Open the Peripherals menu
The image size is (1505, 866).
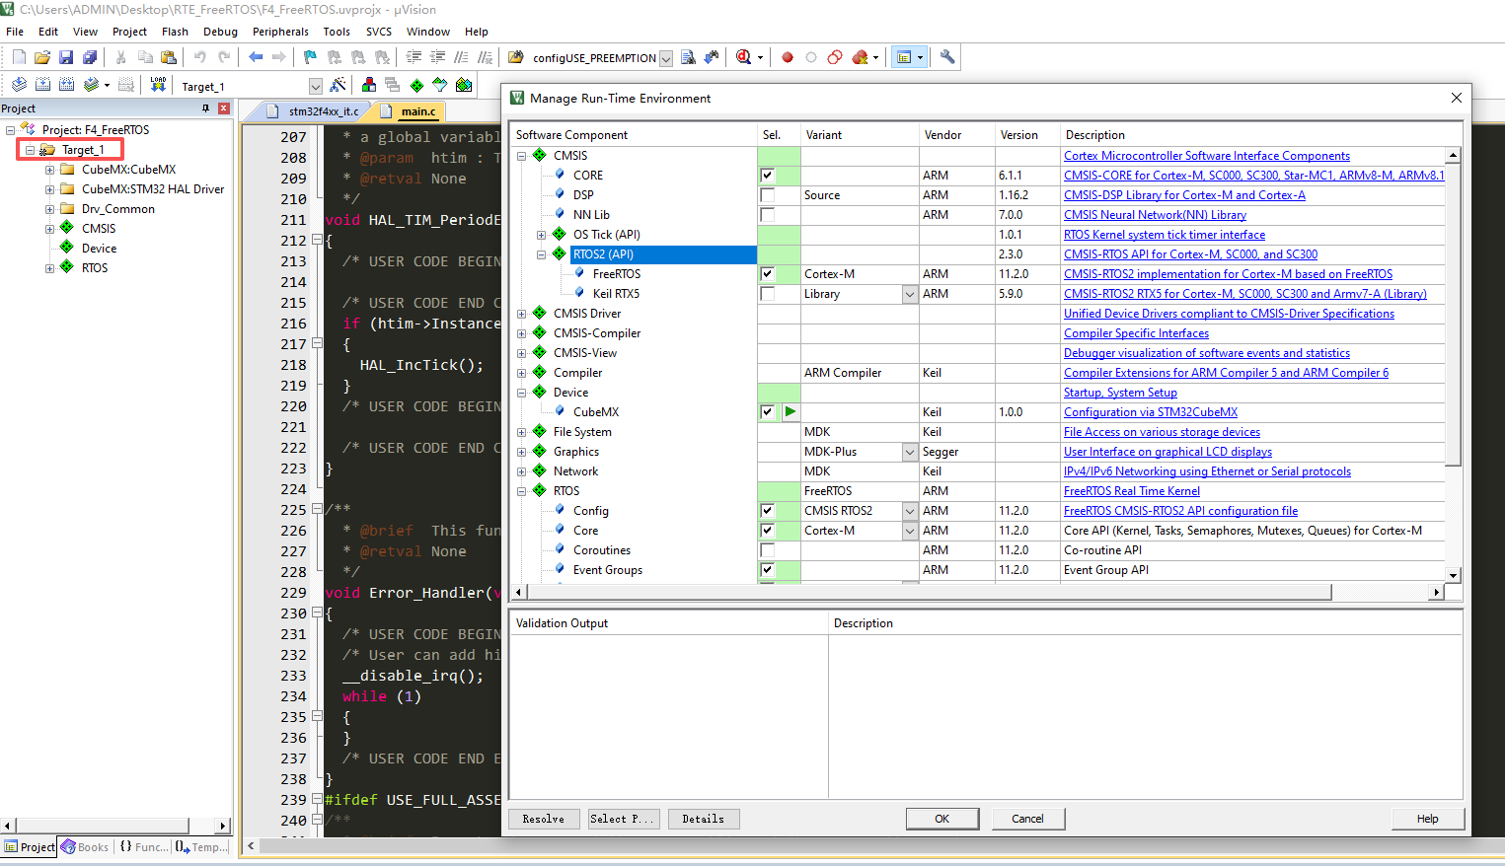click(280, 32)
